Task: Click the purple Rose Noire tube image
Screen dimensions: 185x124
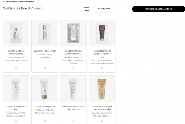Action: 102,33
